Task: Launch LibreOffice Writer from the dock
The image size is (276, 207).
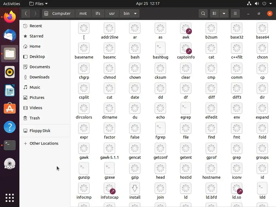Action: click(10, 90)
